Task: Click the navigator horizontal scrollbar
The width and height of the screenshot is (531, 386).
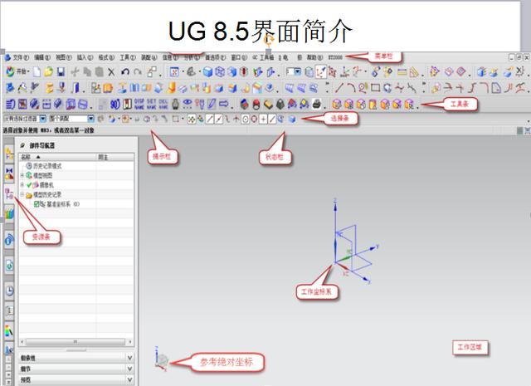Action: (x=76, y=342)
